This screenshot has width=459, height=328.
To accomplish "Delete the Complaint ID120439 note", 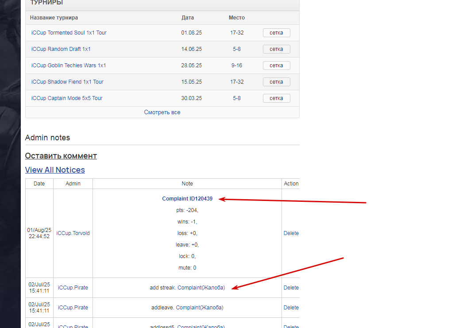I will tap(291, 233).
